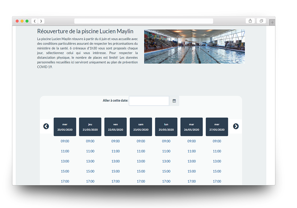Reserve 15:00 on sam 23/05/2020

(141, 171)
